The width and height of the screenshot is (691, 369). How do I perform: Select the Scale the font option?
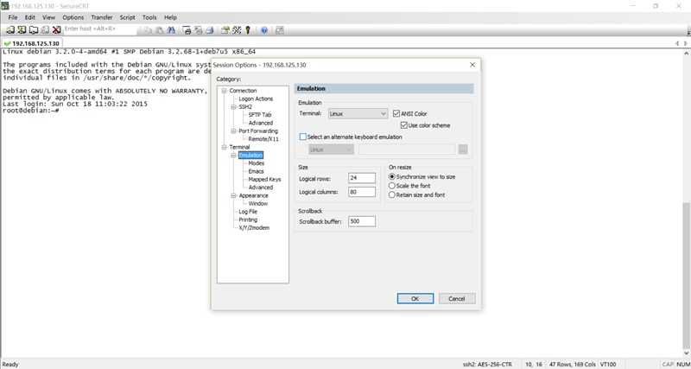[392, 186]
